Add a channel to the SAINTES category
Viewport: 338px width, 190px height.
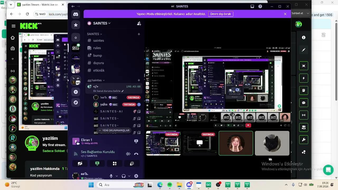139,34
